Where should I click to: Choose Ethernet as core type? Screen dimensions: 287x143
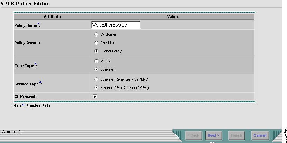96,69
